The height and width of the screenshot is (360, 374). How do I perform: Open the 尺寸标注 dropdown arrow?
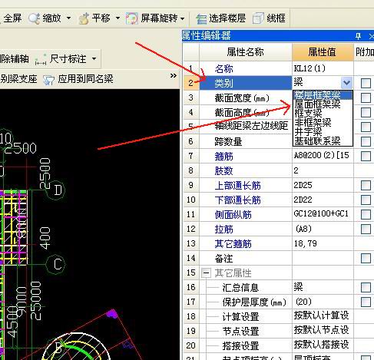94,59
